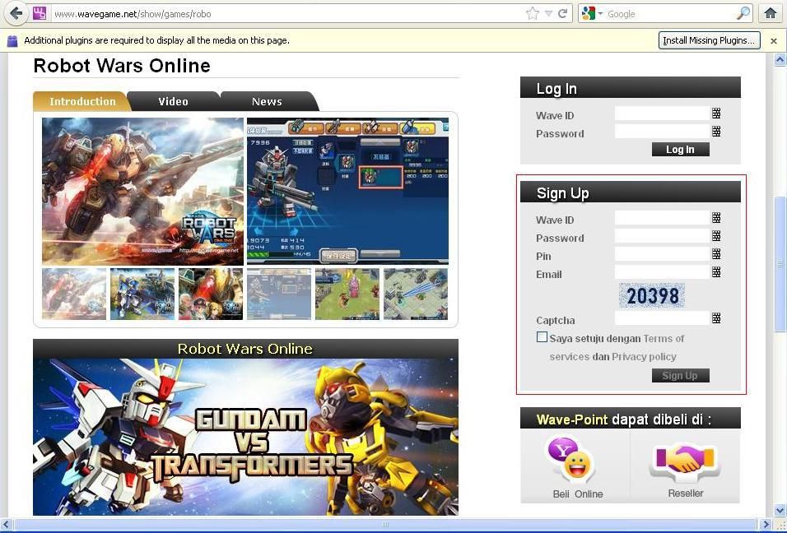Open the News tab
The width and height of the screenshot is (787, 533).
coord(267,101)
